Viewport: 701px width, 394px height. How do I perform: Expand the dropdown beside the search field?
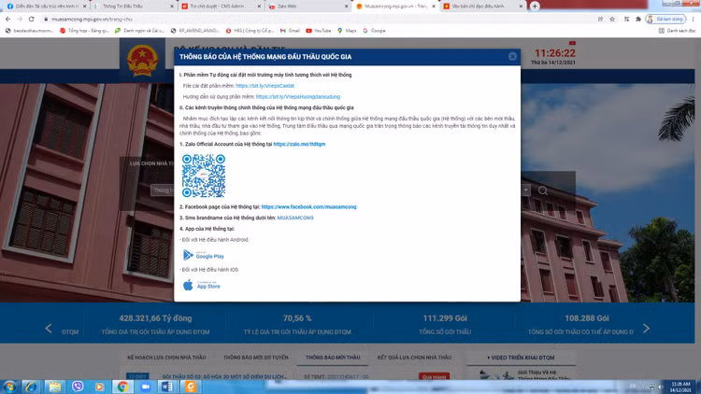525,190
